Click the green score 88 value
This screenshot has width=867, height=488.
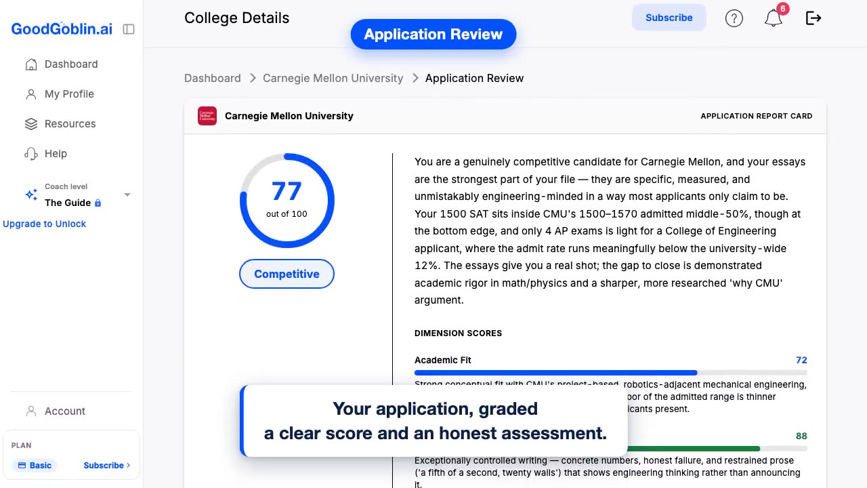pyautogui.click(x=802, y=436)
